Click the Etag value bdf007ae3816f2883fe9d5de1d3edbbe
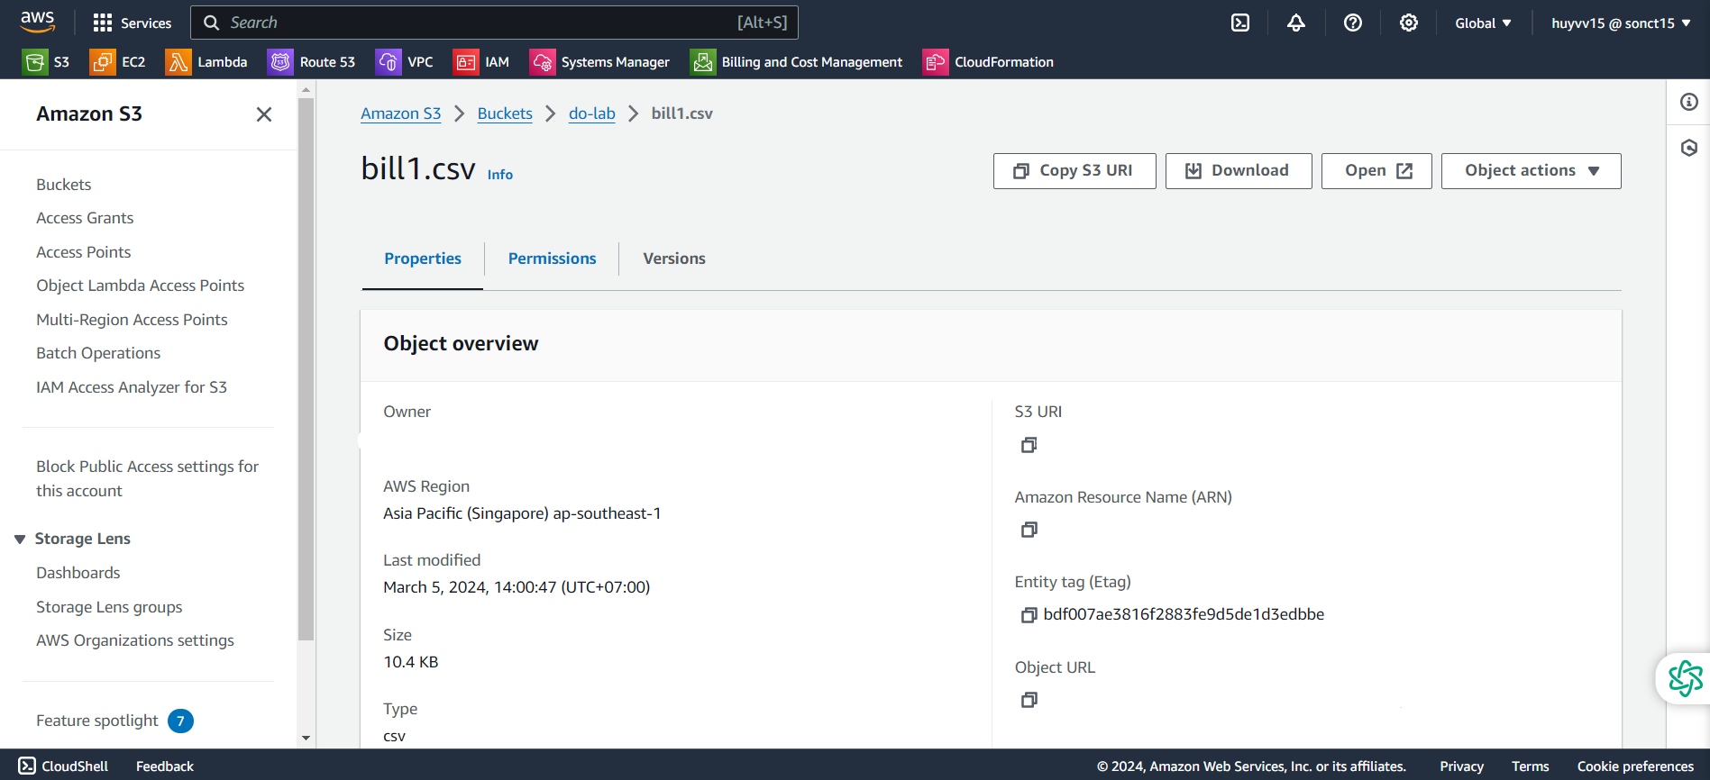 coord(1184,614)
